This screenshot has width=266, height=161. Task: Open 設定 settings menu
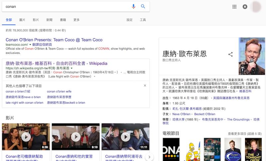(x=129, y=20)
